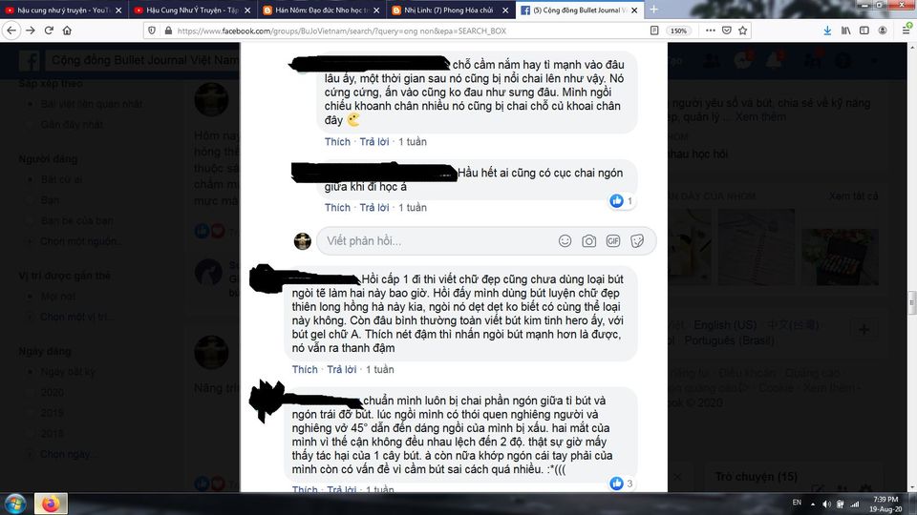The width and height of the screenshot is (917, 515).
Task: Click Trả lời under the Hầu hết ai comment
Action: pos(374,208)
